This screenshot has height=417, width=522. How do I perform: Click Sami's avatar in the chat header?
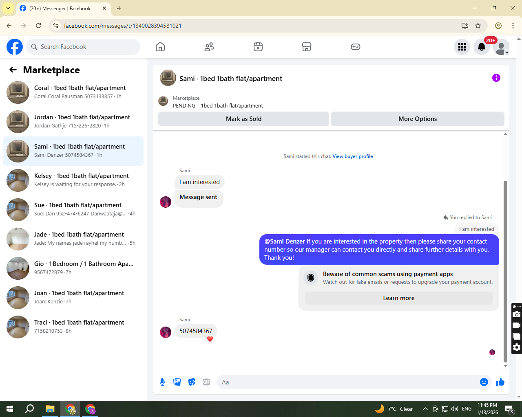point(168,78)
